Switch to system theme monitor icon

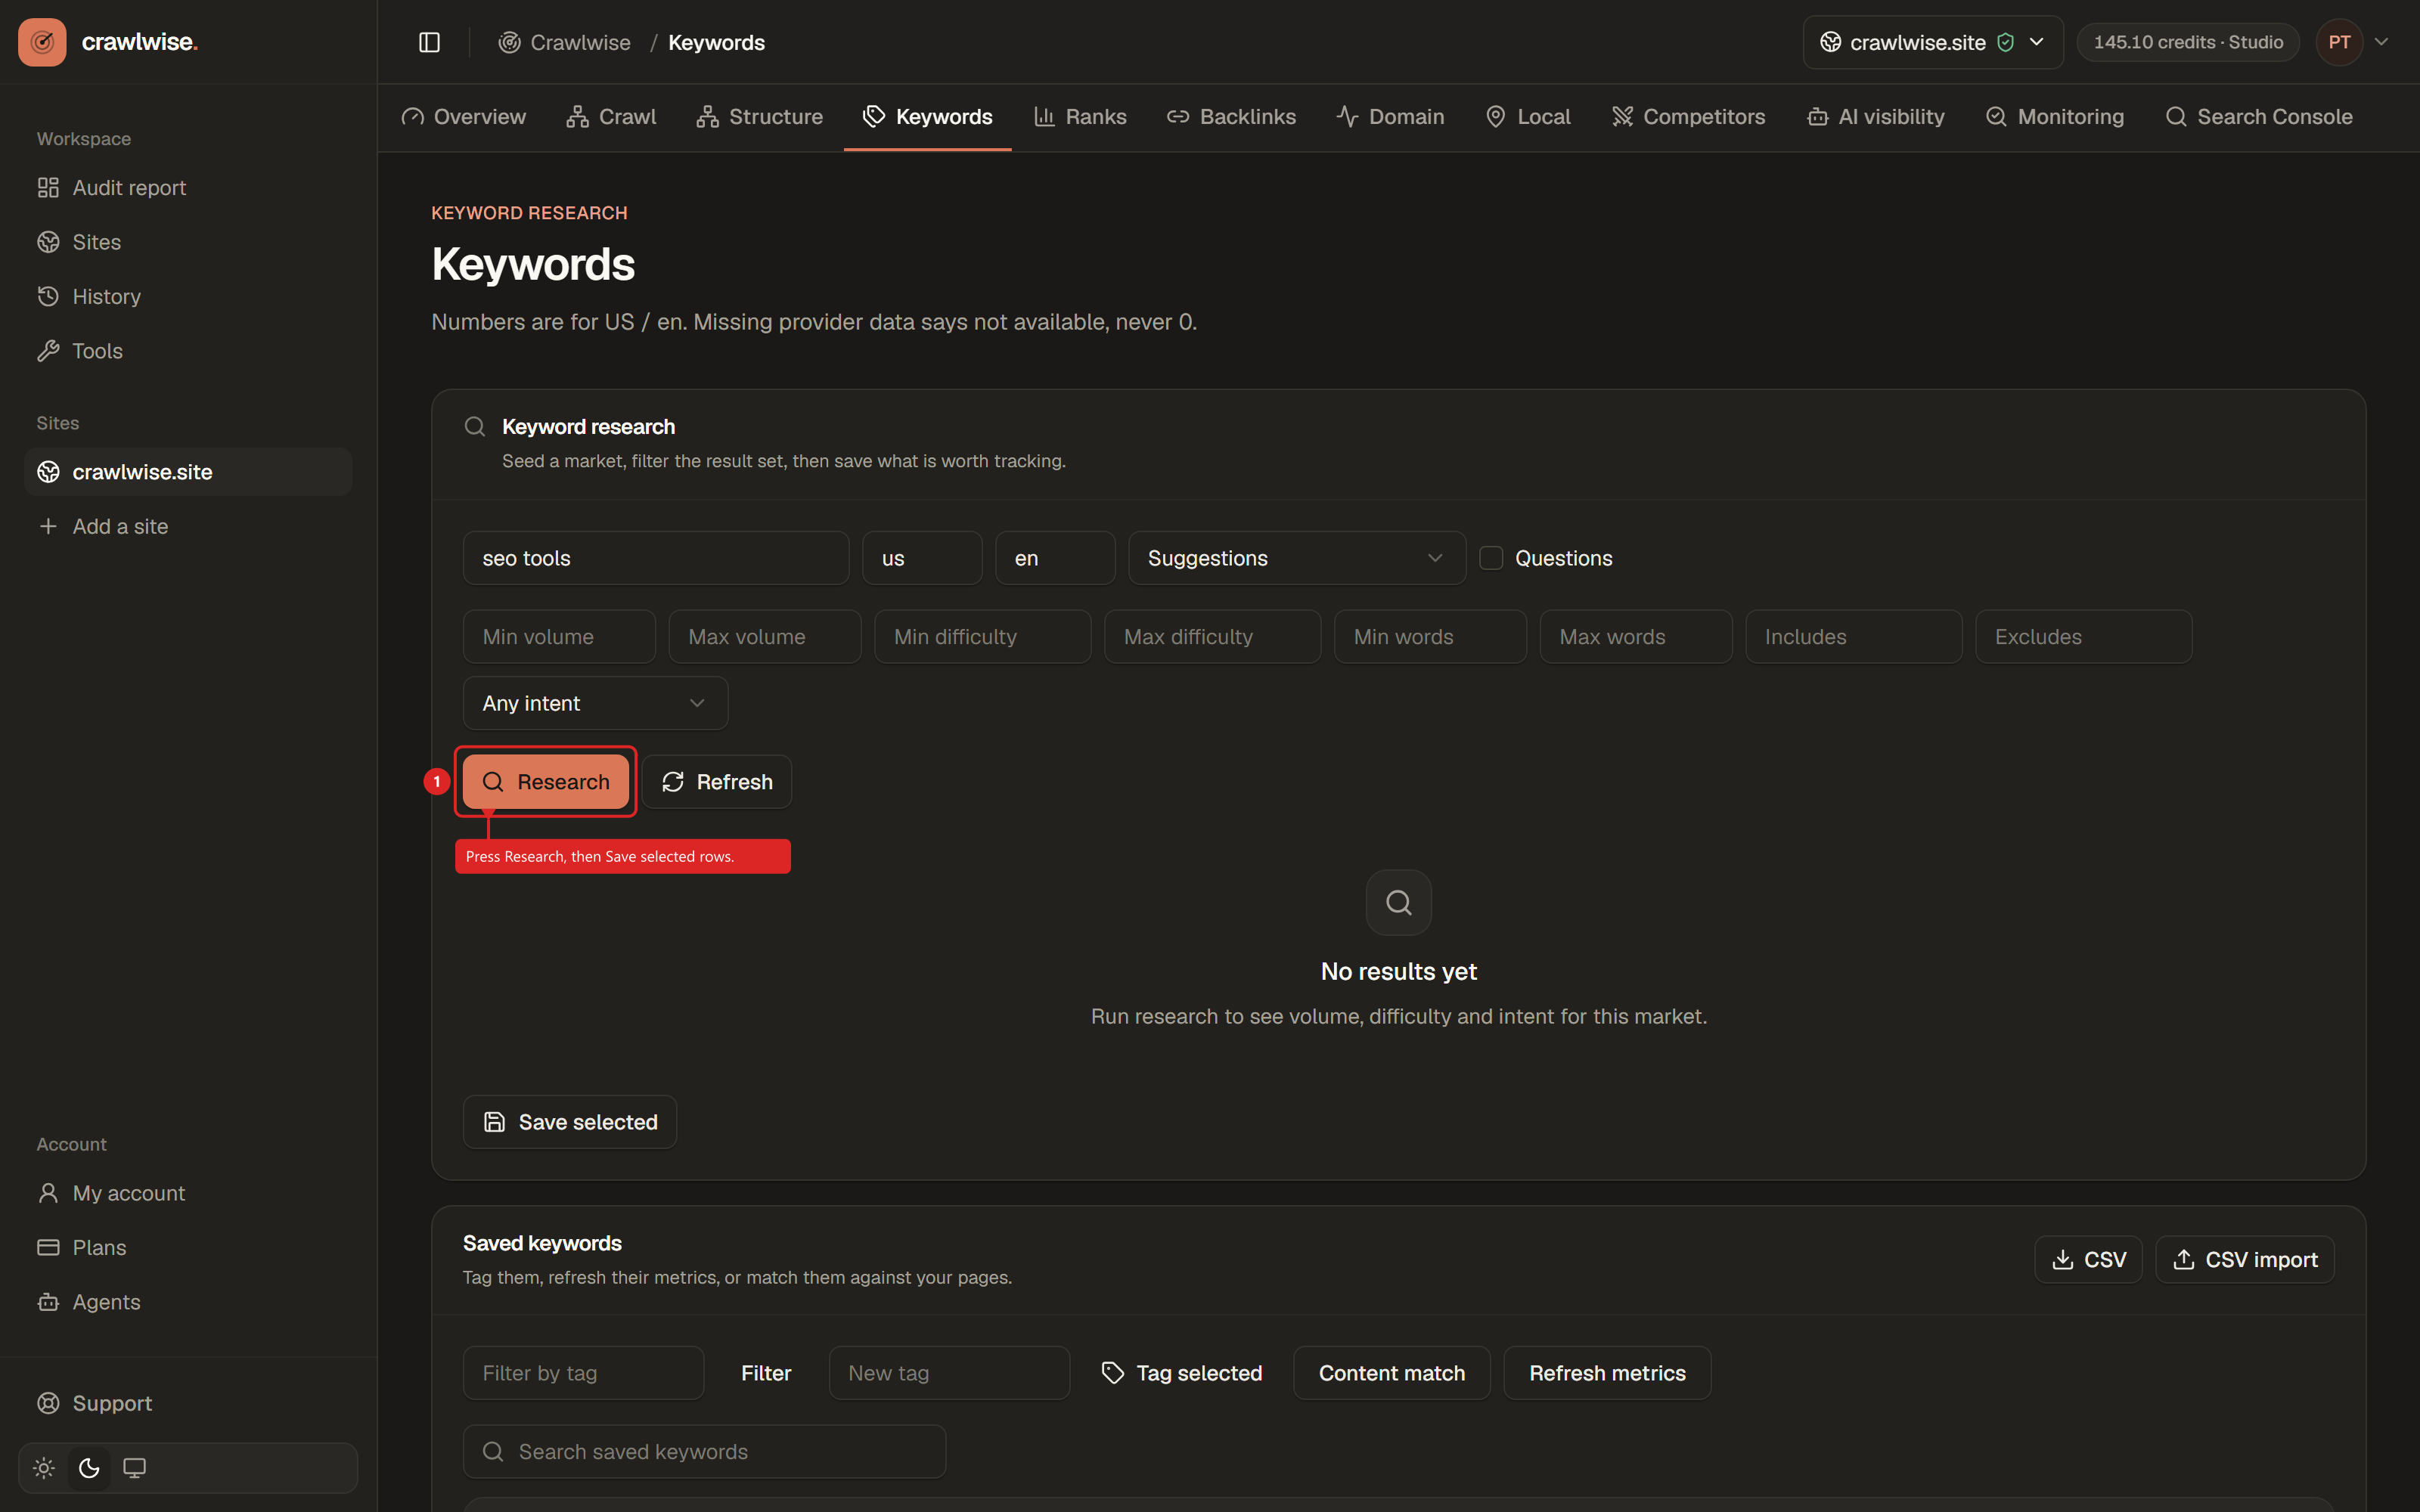134,1468
